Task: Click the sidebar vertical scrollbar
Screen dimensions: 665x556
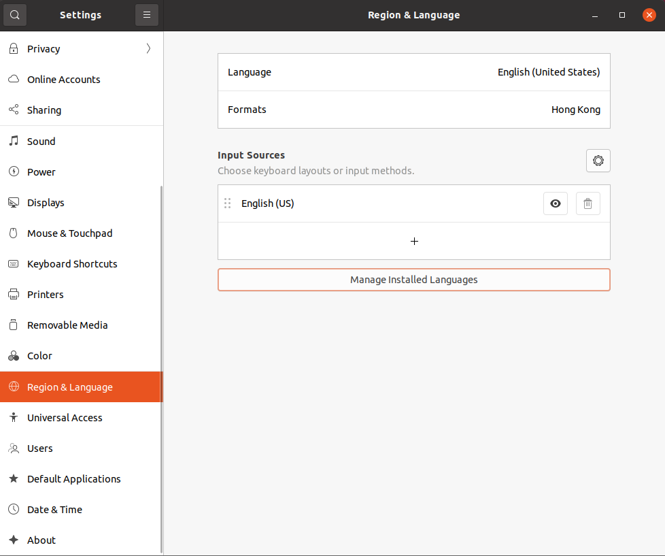Action: tap(161, 367)
